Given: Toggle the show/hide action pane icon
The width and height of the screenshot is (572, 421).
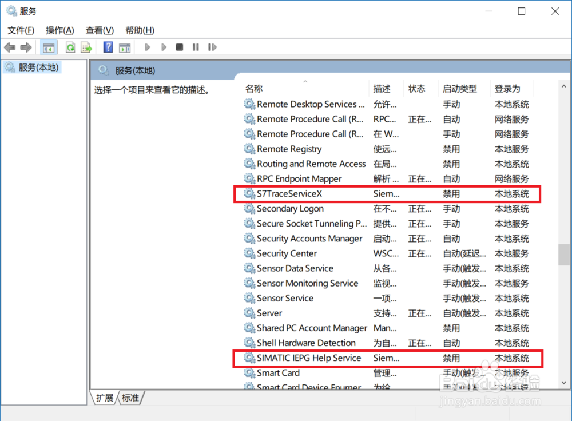Looking at the screenshot, I should pyautogui.click(x=125, y=47).
